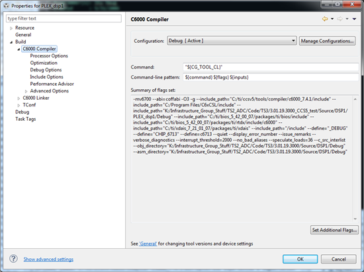Click Show advanced settings link
The height and width of the screenshot is (272, 364).
(48, 259)
